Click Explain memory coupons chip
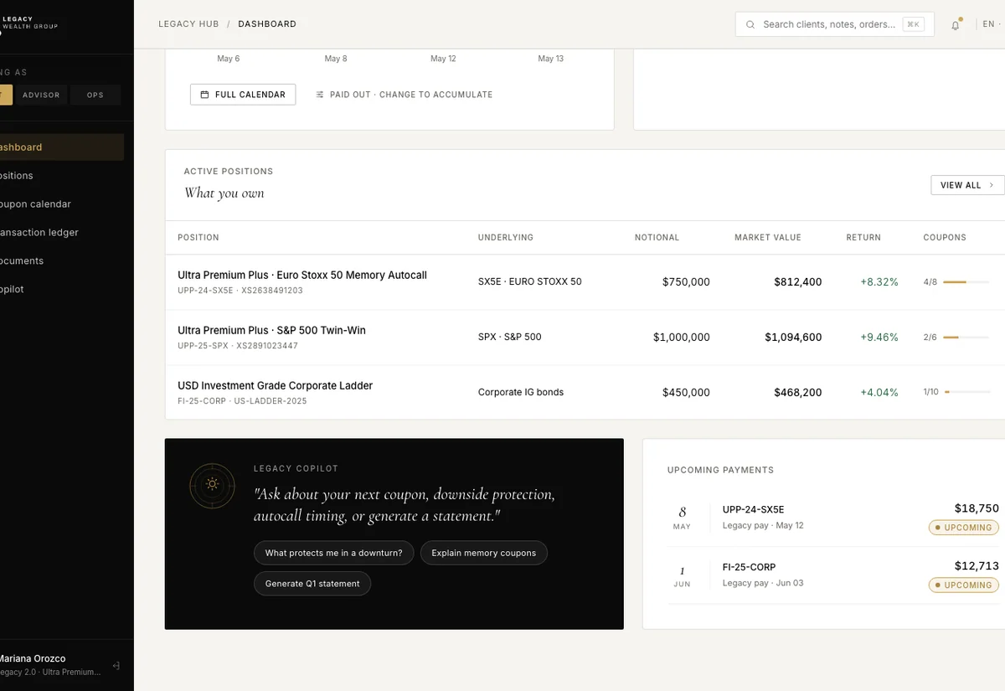The image size is (1005, 691). (x=483, y=553)
